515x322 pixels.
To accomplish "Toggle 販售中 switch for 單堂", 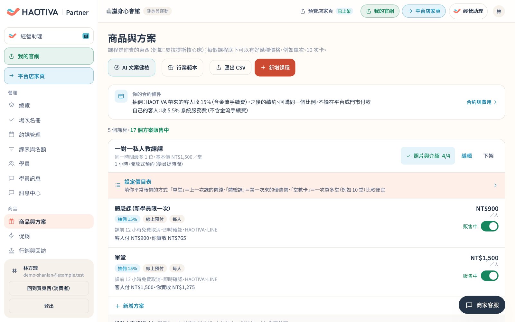I will point(490,276).
